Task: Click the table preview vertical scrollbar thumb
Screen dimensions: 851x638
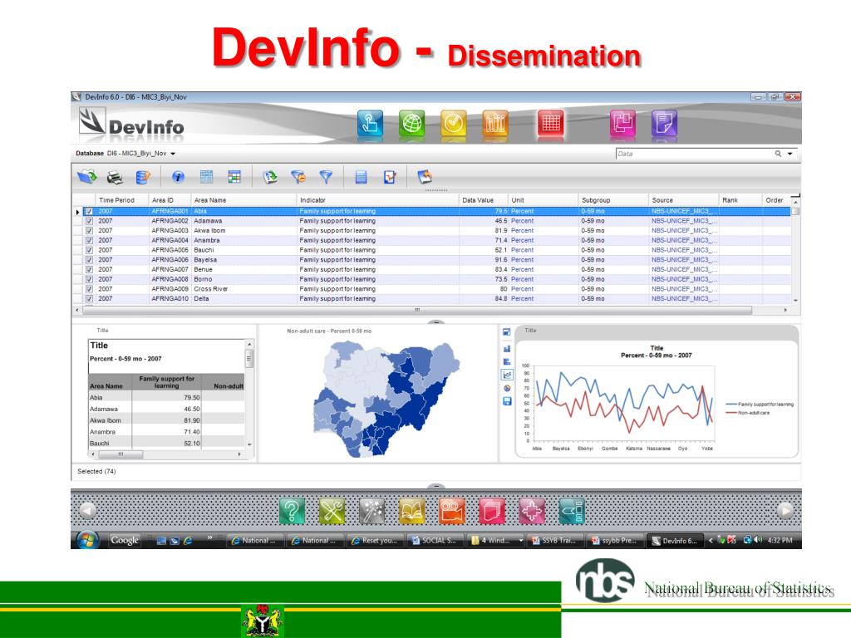Action: coord(249,358)
